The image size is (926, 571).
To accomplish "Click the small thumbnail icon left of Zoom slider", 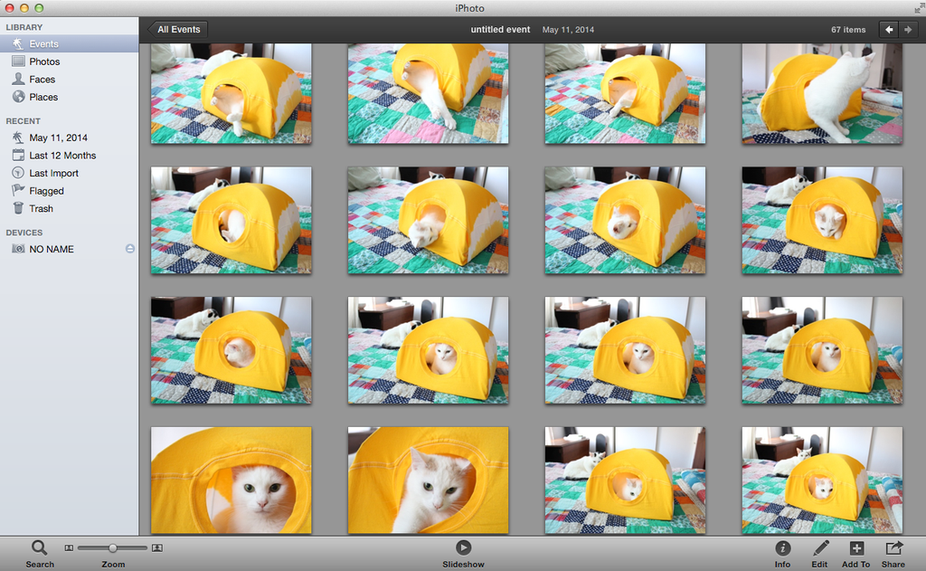I will [x=69, y=548].
